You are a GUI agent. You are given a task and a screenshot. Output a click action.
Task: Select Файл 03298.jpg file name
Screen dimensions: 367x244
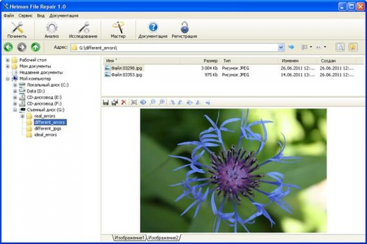point(127,68)
